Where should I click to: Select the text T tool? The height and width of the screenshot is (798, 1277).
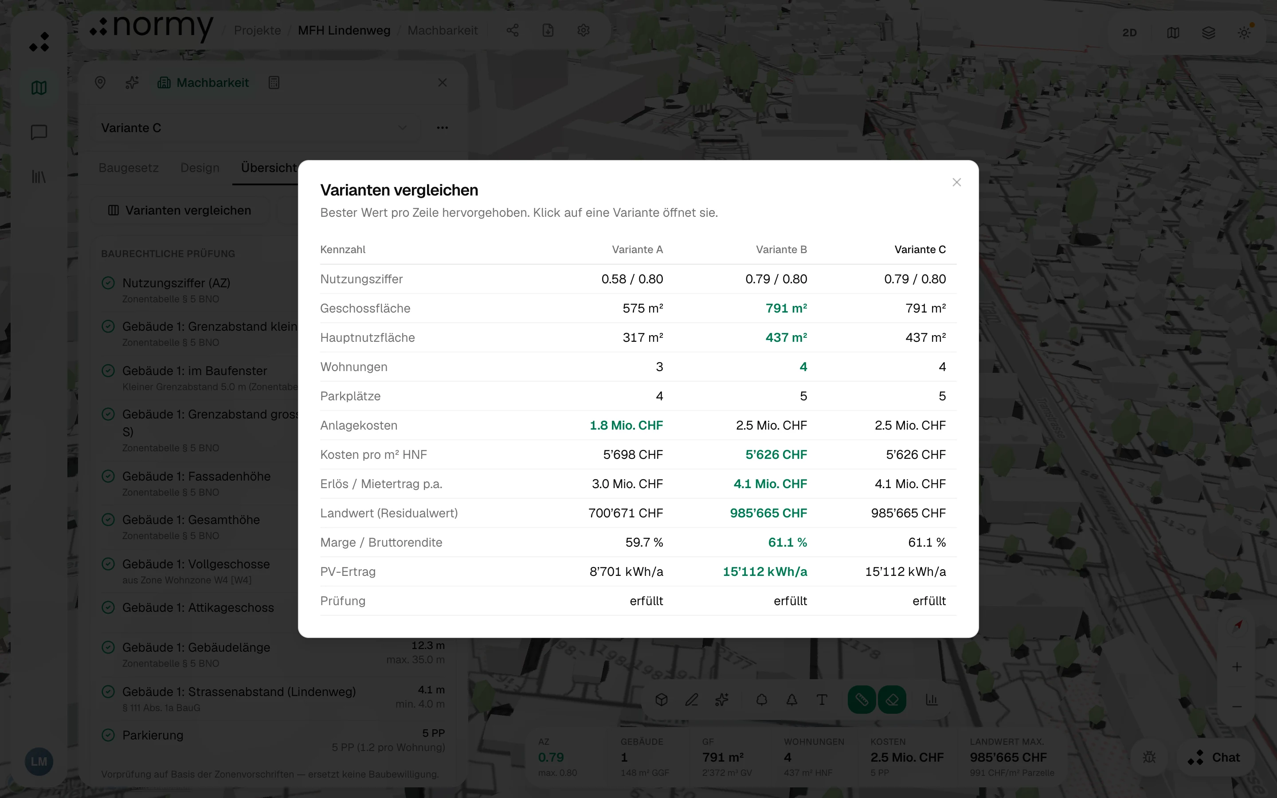pyautogui.click(x=822, y=700)
